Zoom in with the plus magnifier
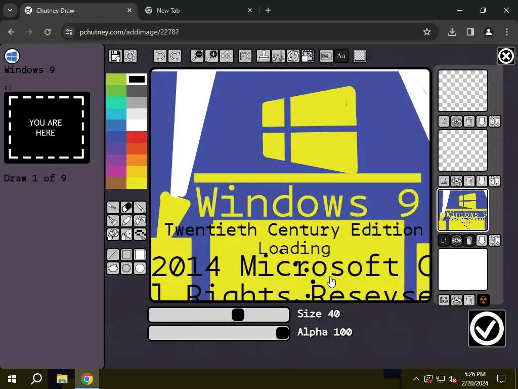 (x=212, y=56)
